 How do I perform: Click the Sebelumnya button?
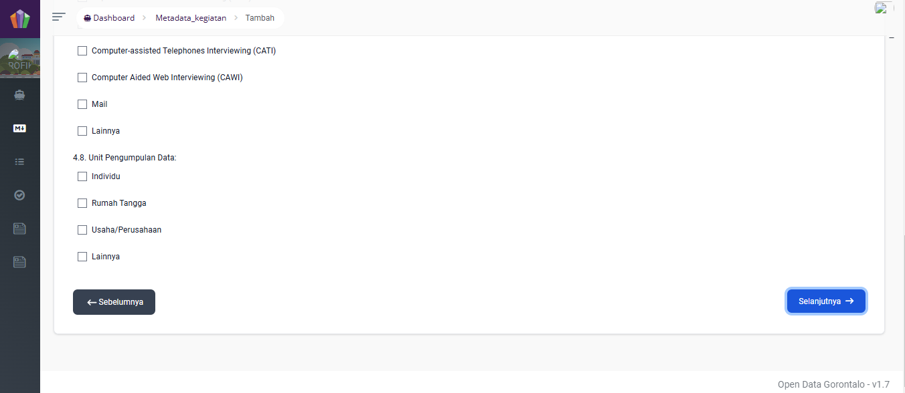[114, 302]
